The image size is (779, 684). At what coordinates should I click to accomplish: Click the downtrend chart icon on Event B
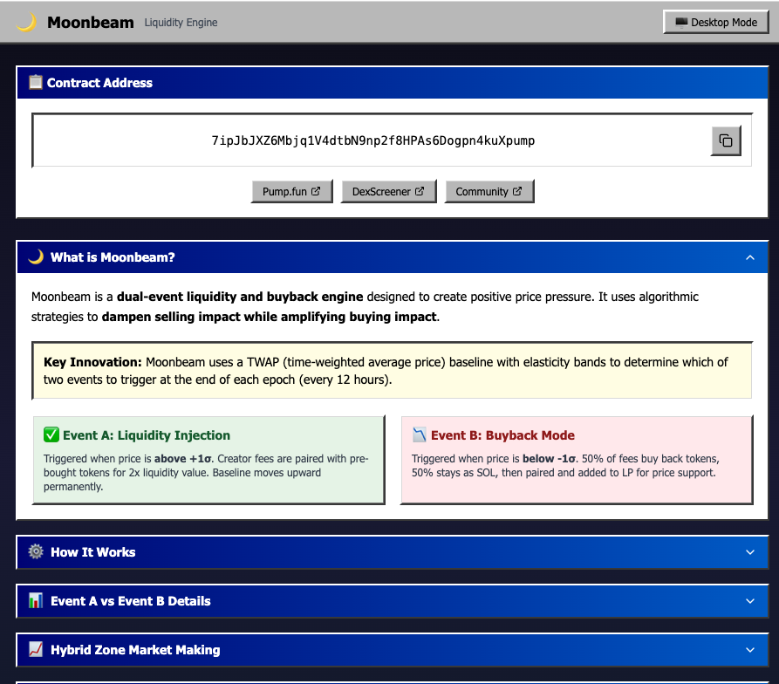[420, 434]
